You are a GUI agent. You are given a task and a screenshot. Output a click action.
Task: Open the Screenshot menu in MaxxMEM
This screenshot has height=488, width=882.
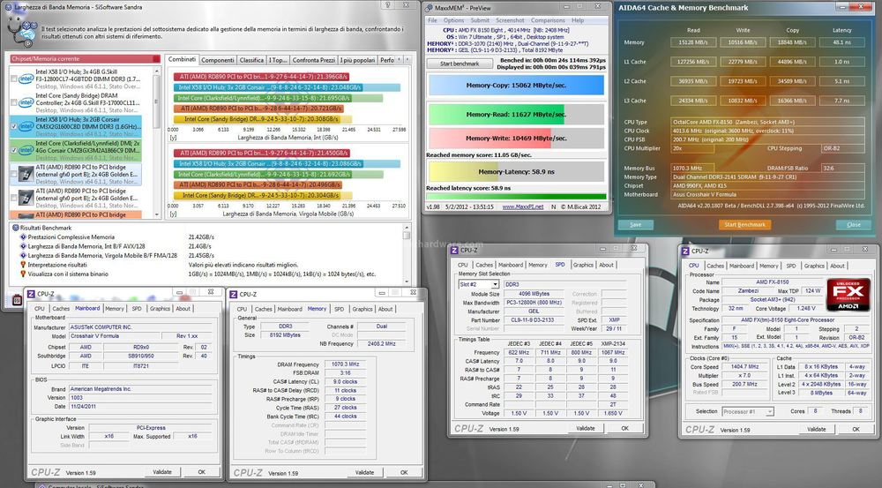510,20
